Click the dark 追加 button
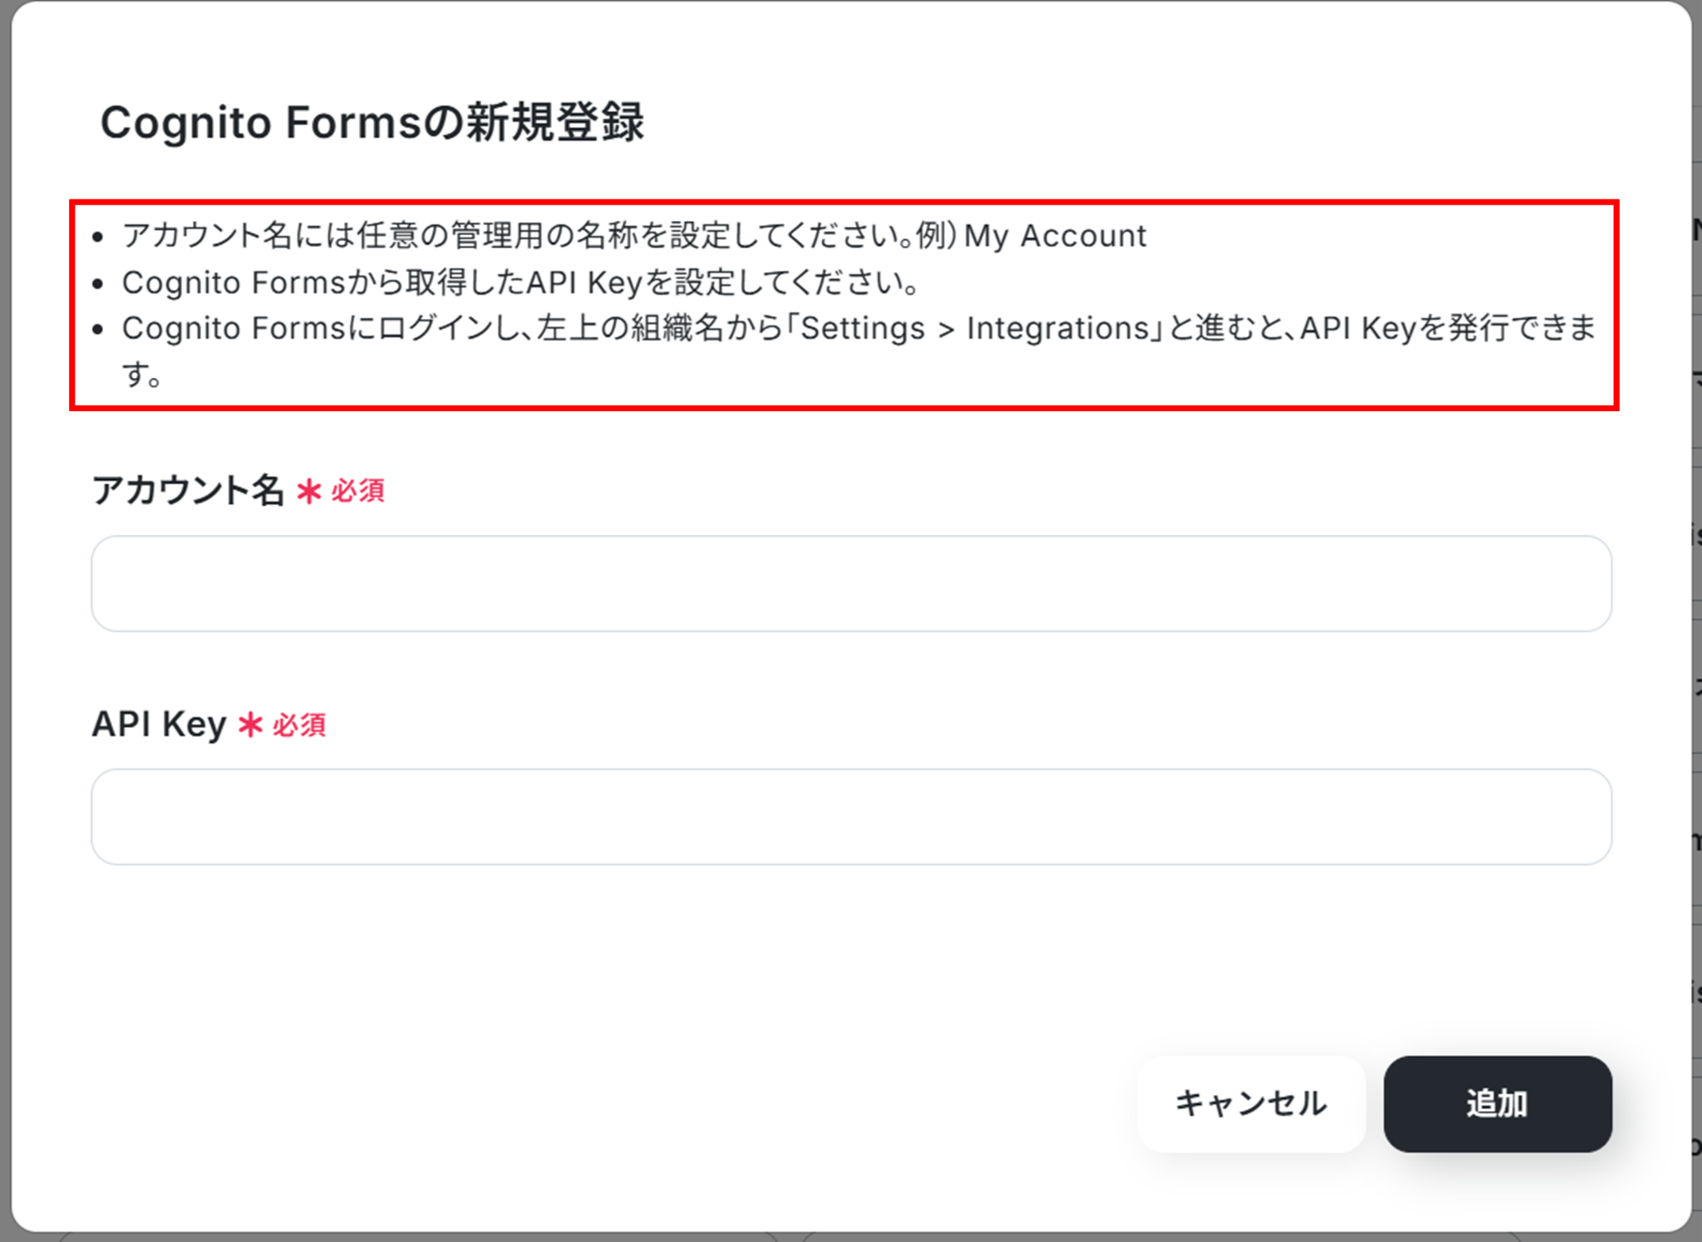The width and height of the screenshot is (1702, 1242). tap(1497, 1103)
